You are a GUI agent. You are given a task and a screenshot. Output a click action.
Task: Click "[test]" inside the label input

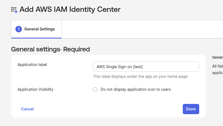pyautogui.click(x=138, y=66)
